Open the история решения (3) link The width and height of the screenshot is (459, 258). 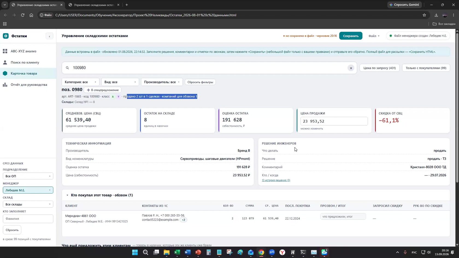coord(276,180)
